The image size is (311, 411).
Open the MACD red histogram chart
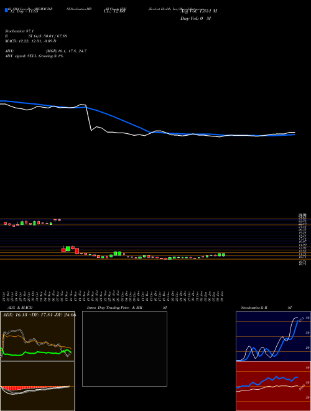(x=37, y=386)
